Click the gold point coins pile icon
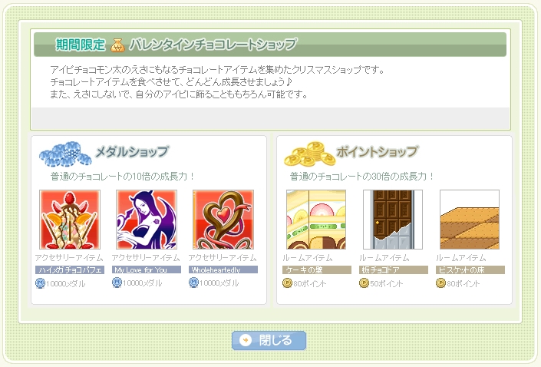The width and height of the screenshot is (541, 367). pos(309,154)
